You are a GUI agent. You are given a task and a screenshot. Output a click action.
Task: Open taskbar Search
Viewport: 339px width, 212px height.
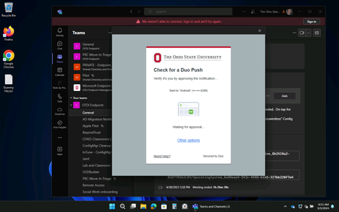(x=122, y=207)
